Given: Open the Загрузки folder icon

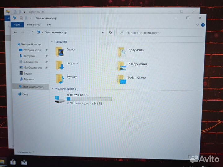Looking at the screenshot, I should [x=60, y=65].
